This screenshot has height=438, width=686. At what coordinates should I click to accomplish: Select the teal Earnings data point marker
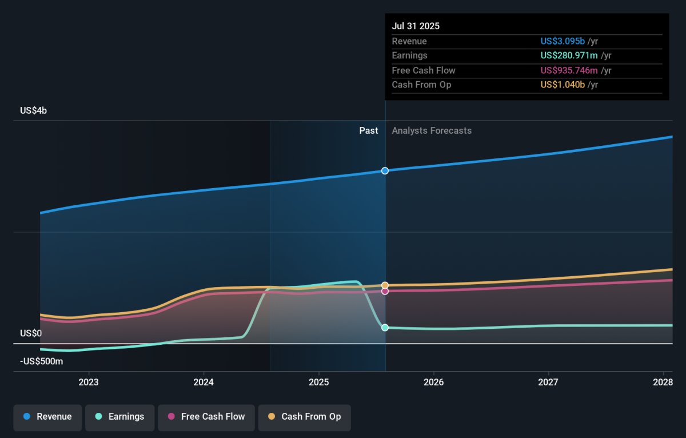[385, 328]
